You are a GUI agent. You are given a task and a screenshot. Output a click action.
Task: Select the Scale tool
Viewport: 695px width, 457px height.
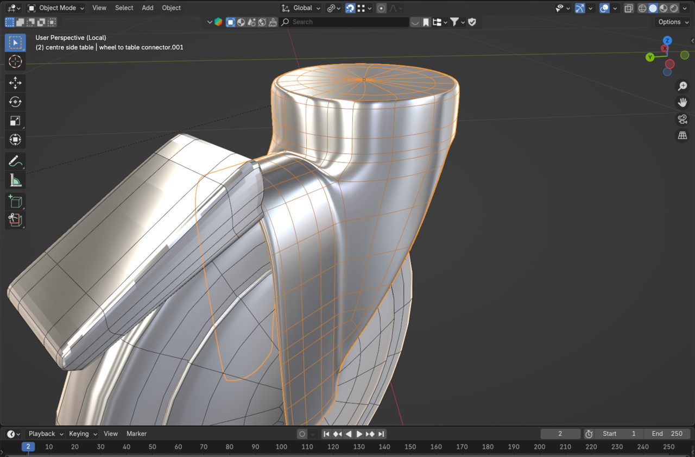(15, 120)
